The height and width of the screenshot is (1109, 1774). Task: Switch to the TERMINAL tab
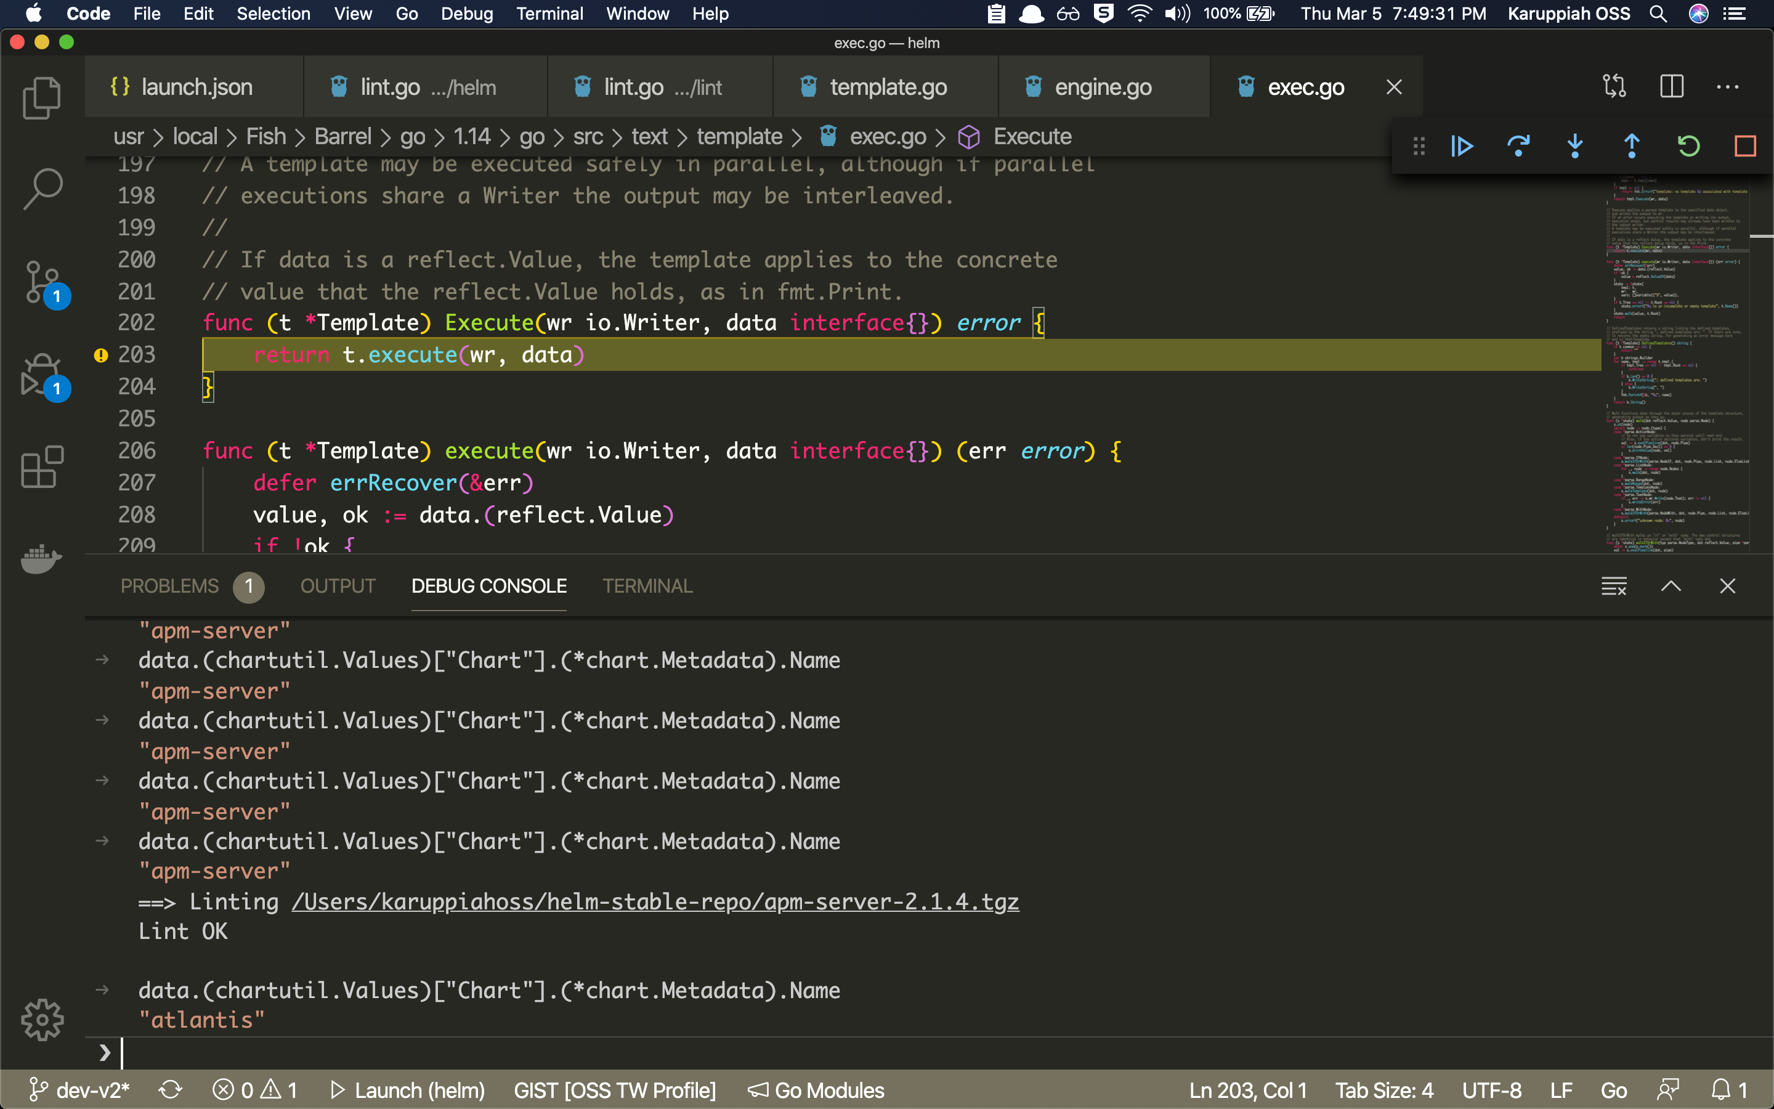coord(647,585)
